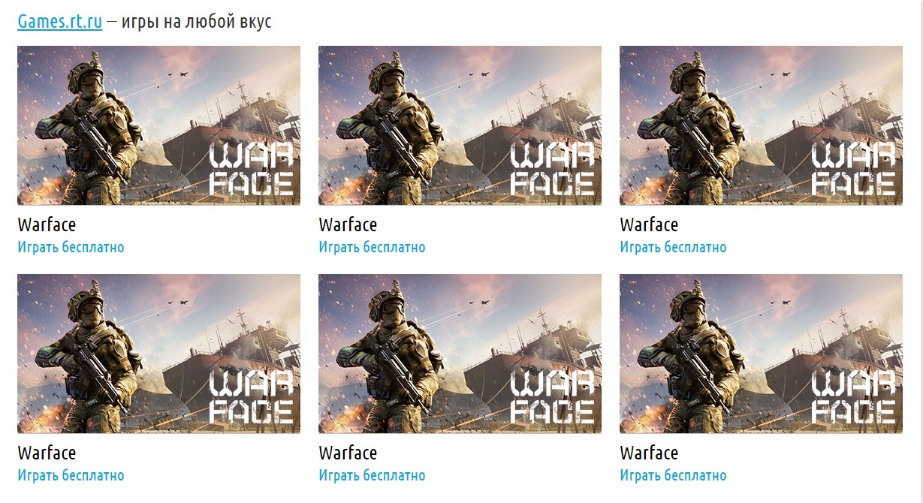Select the Warface title under first-row middle banner
Screen dimensions: 923x503
pos(348,224)
